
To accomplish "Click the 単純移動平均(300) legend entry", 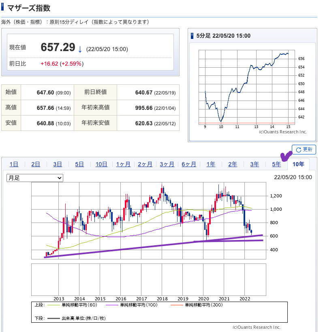I will (x=197, y=305).
